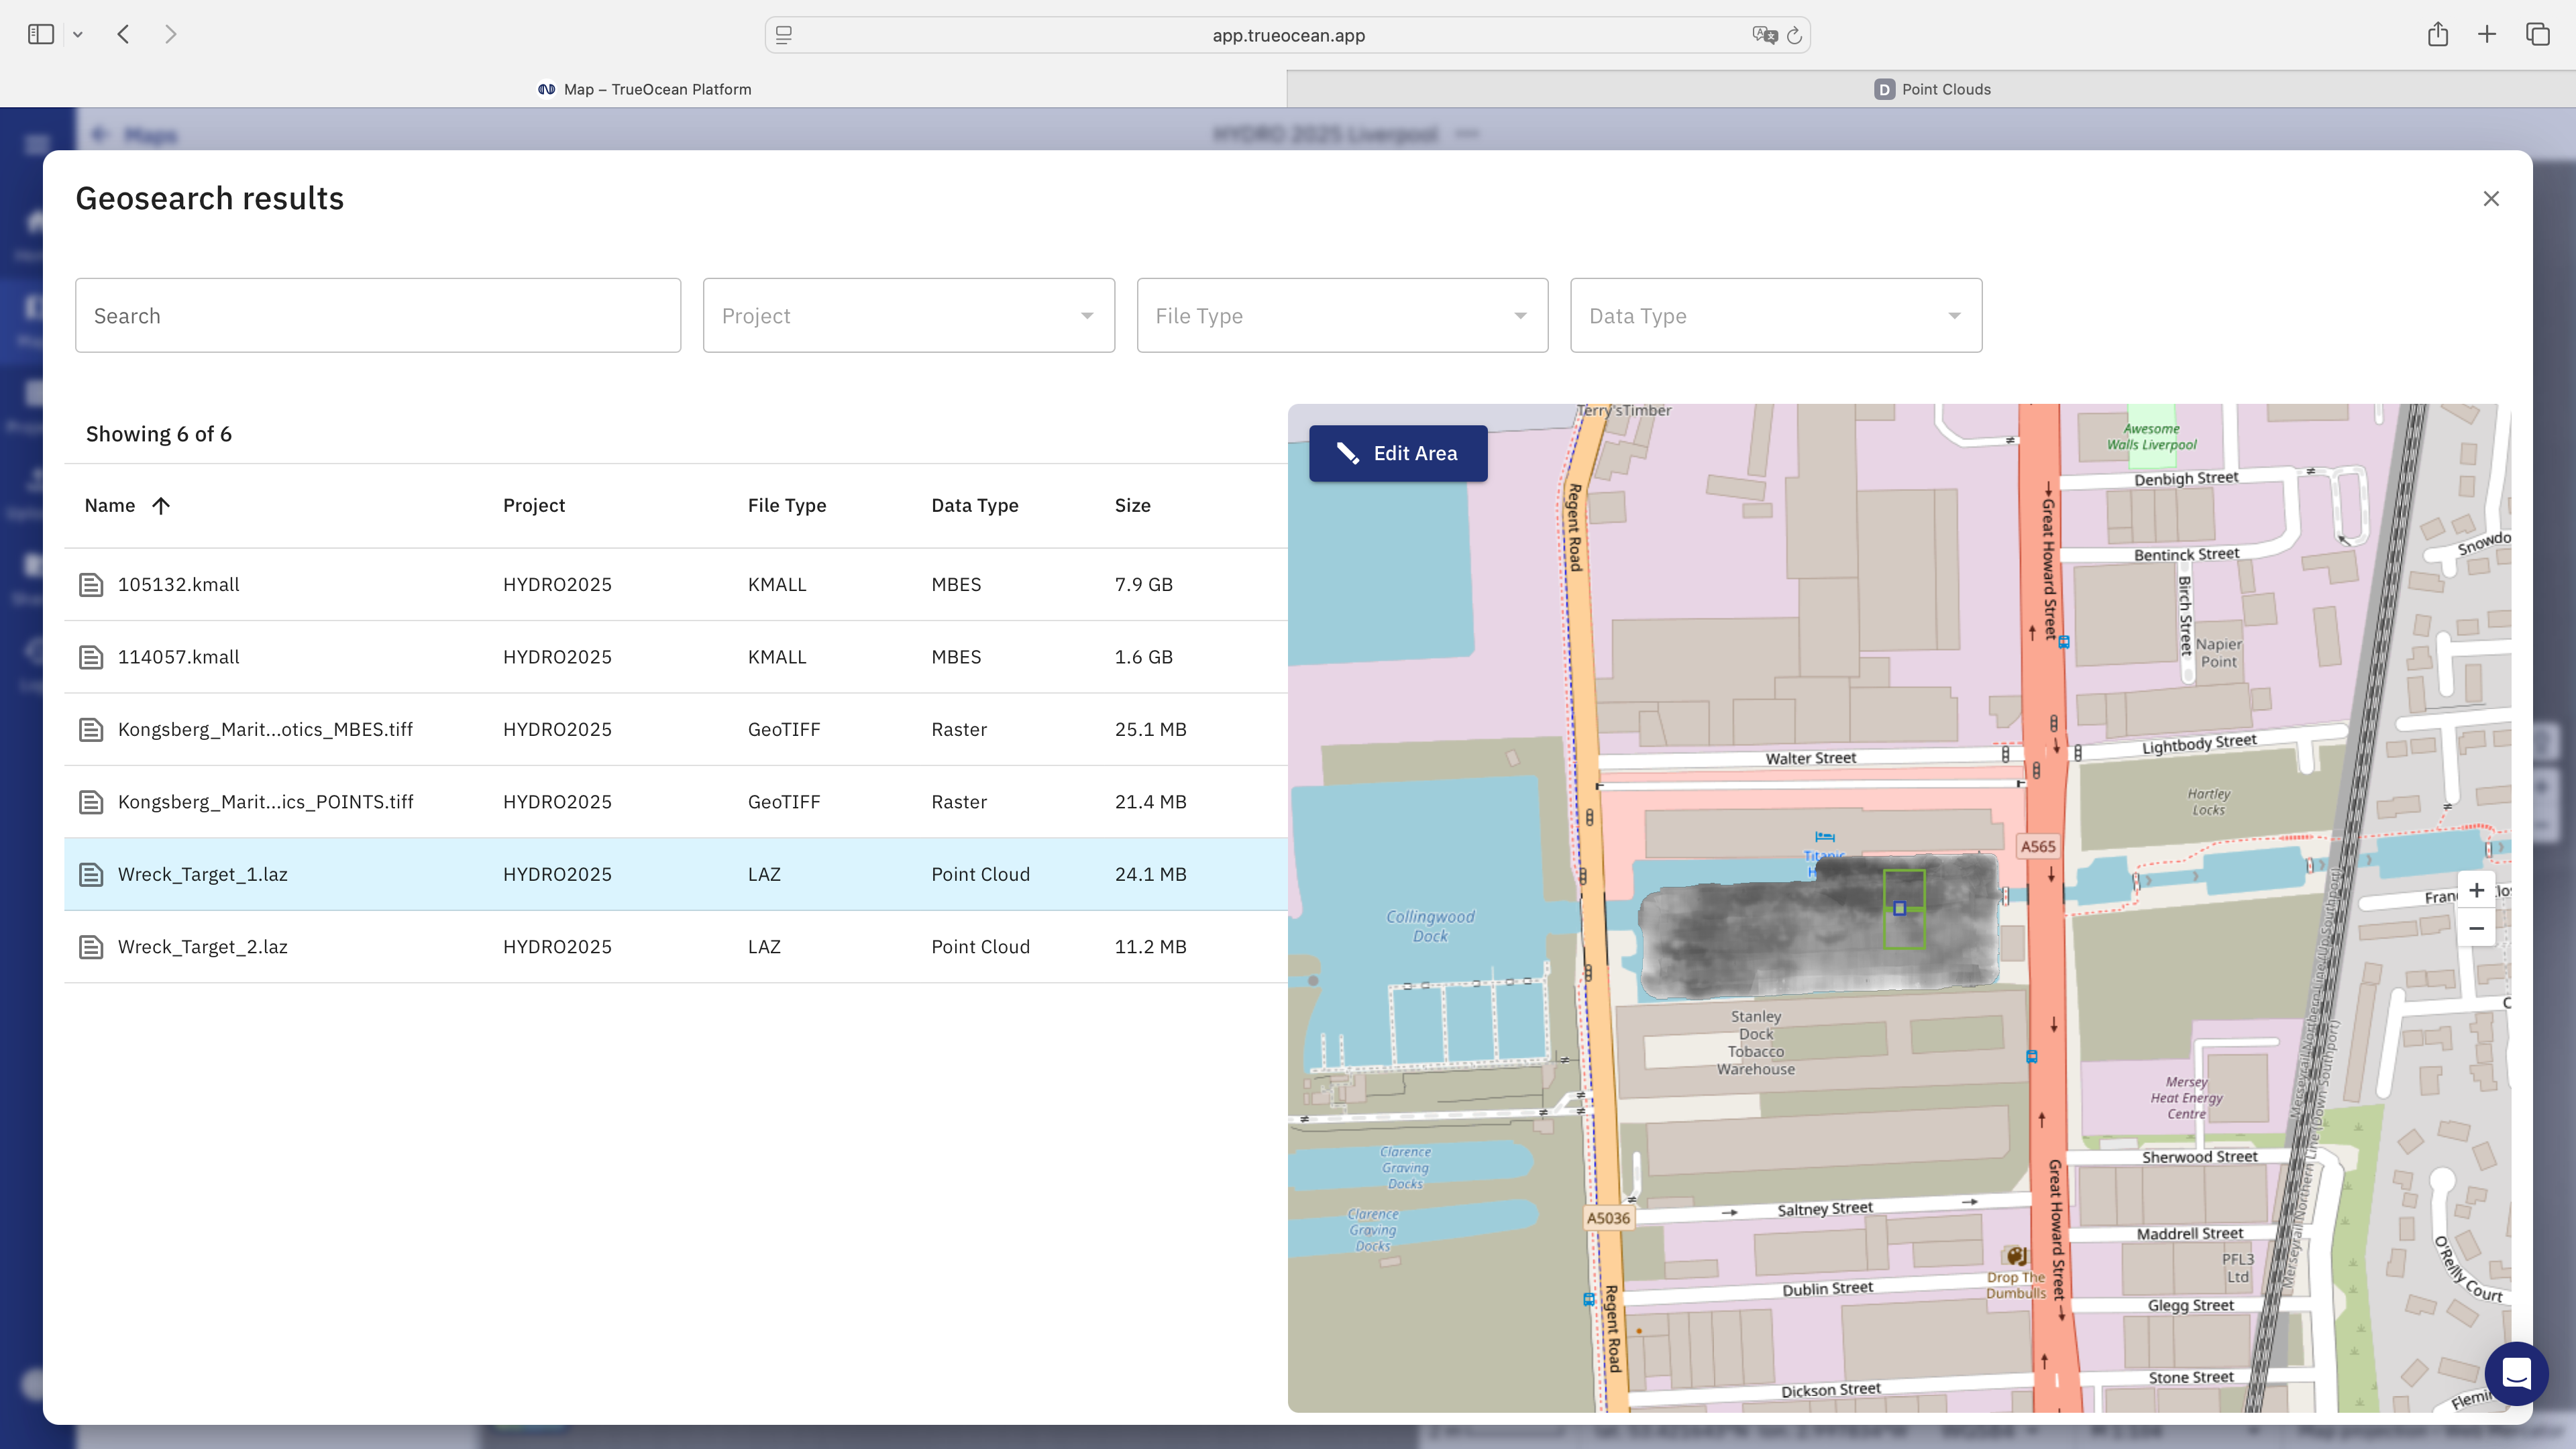Switch to the Point Clouds tab
The image size is (2576, 1449).
[x=1931, y=89]
